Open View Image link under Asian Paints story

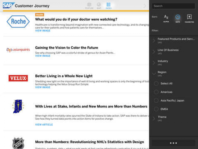pyautogui.click(x=43, y=56)
